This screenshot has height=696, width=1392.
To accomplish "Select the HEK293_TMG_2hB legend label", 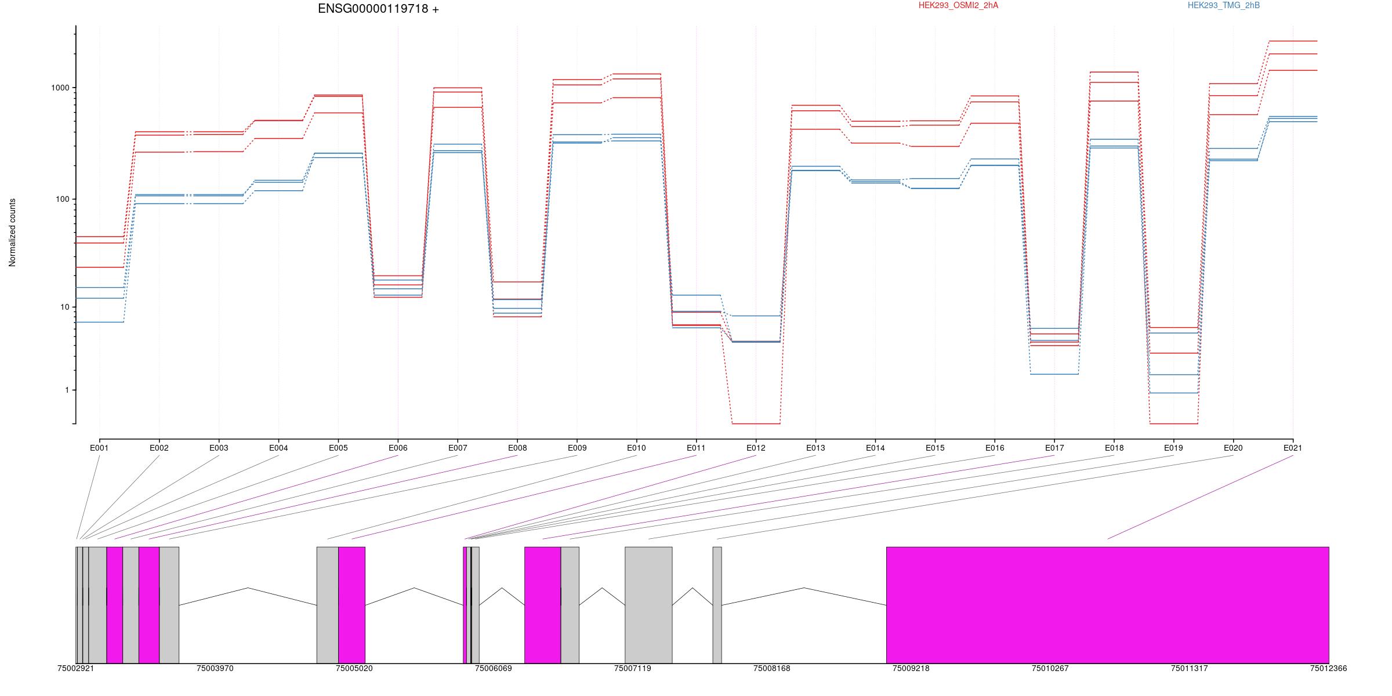I will click(x=1223, y=5).
